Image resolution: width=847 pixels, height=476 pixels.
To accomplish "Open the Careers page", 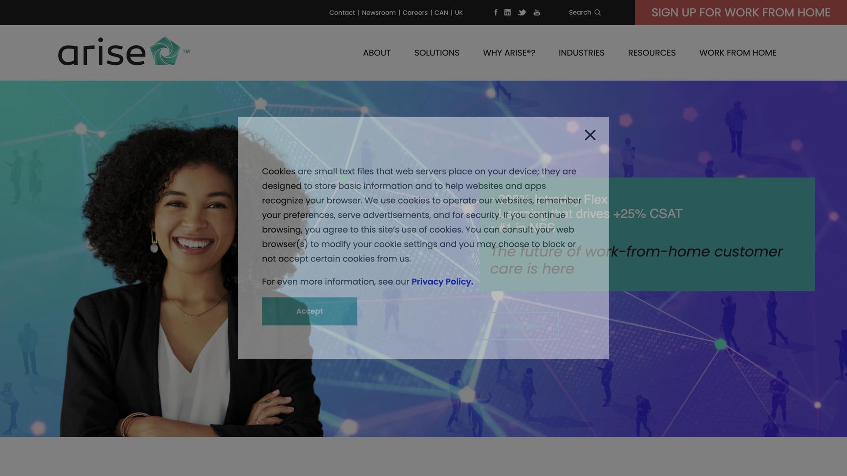I will pos(415,12).
